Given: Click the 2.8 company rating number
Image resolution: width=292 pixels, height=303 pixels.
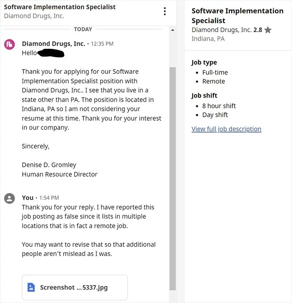Looking at the screenshot, I should coord(258,30).
